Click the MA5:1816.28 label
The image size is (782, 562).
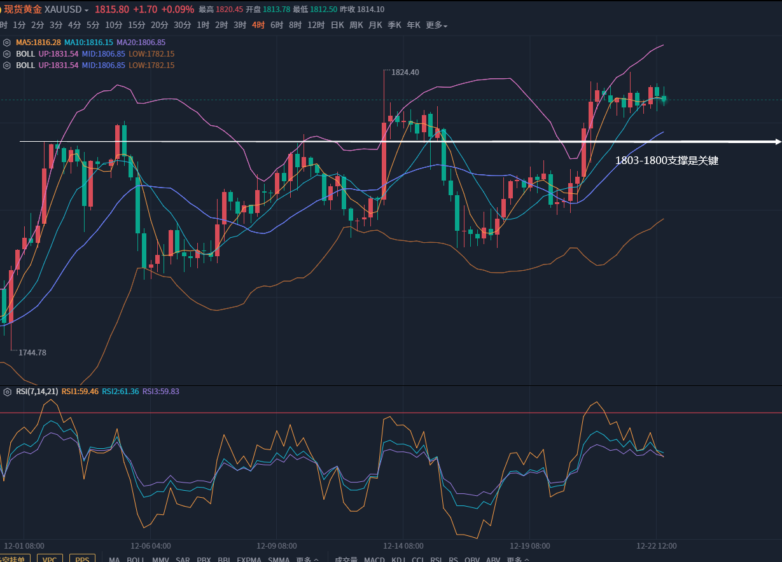click(x=39, y=42)
